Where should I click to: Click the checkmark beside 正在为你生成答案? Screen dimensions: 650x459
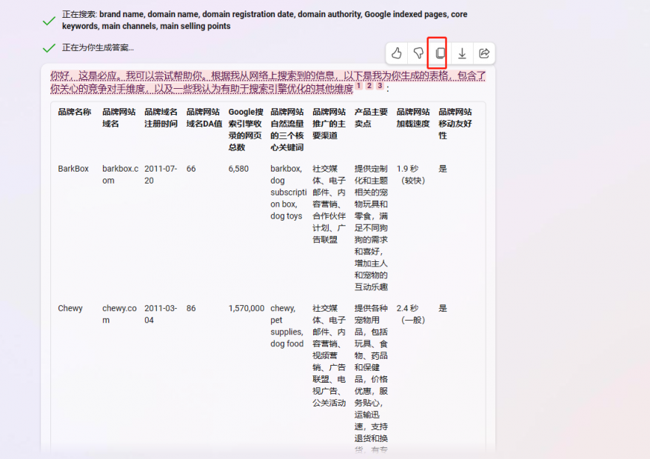pyautogui.click(x=49, y=48)
